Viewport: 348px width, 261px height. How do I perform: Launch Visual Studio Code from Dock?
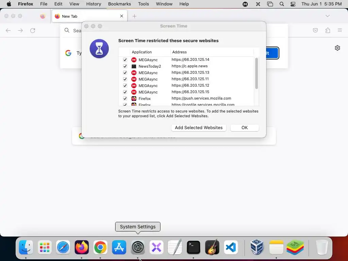(231, 247)
